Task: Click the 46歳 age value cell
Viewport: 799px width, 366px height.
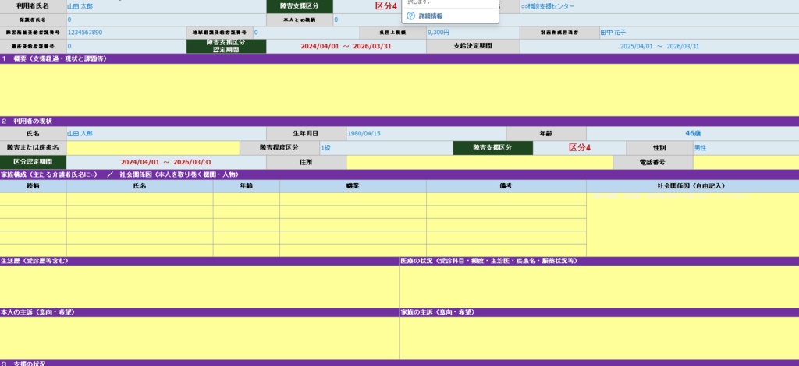Action: (x=693, y=134)
